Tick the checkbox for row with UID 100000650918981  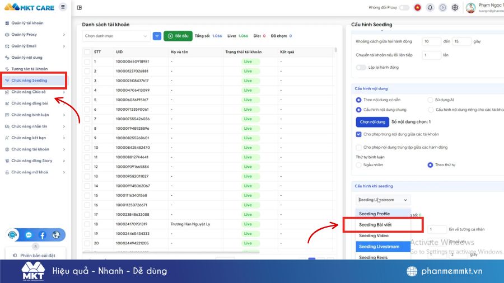(87, 62)
